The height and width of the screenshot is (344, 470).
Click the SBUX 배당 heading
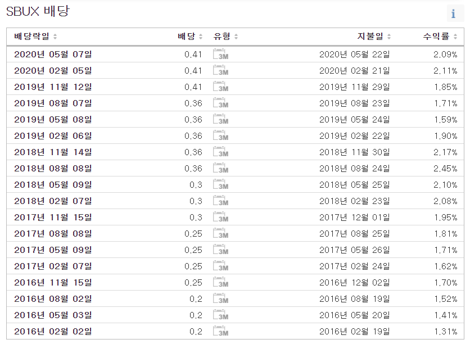click(x=38, y=11)
